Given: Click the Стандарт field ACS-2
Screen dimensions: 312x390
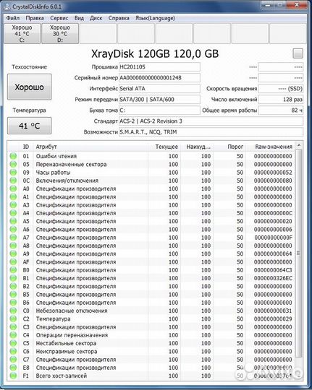Looking at the screenshot, I should 211,121.
